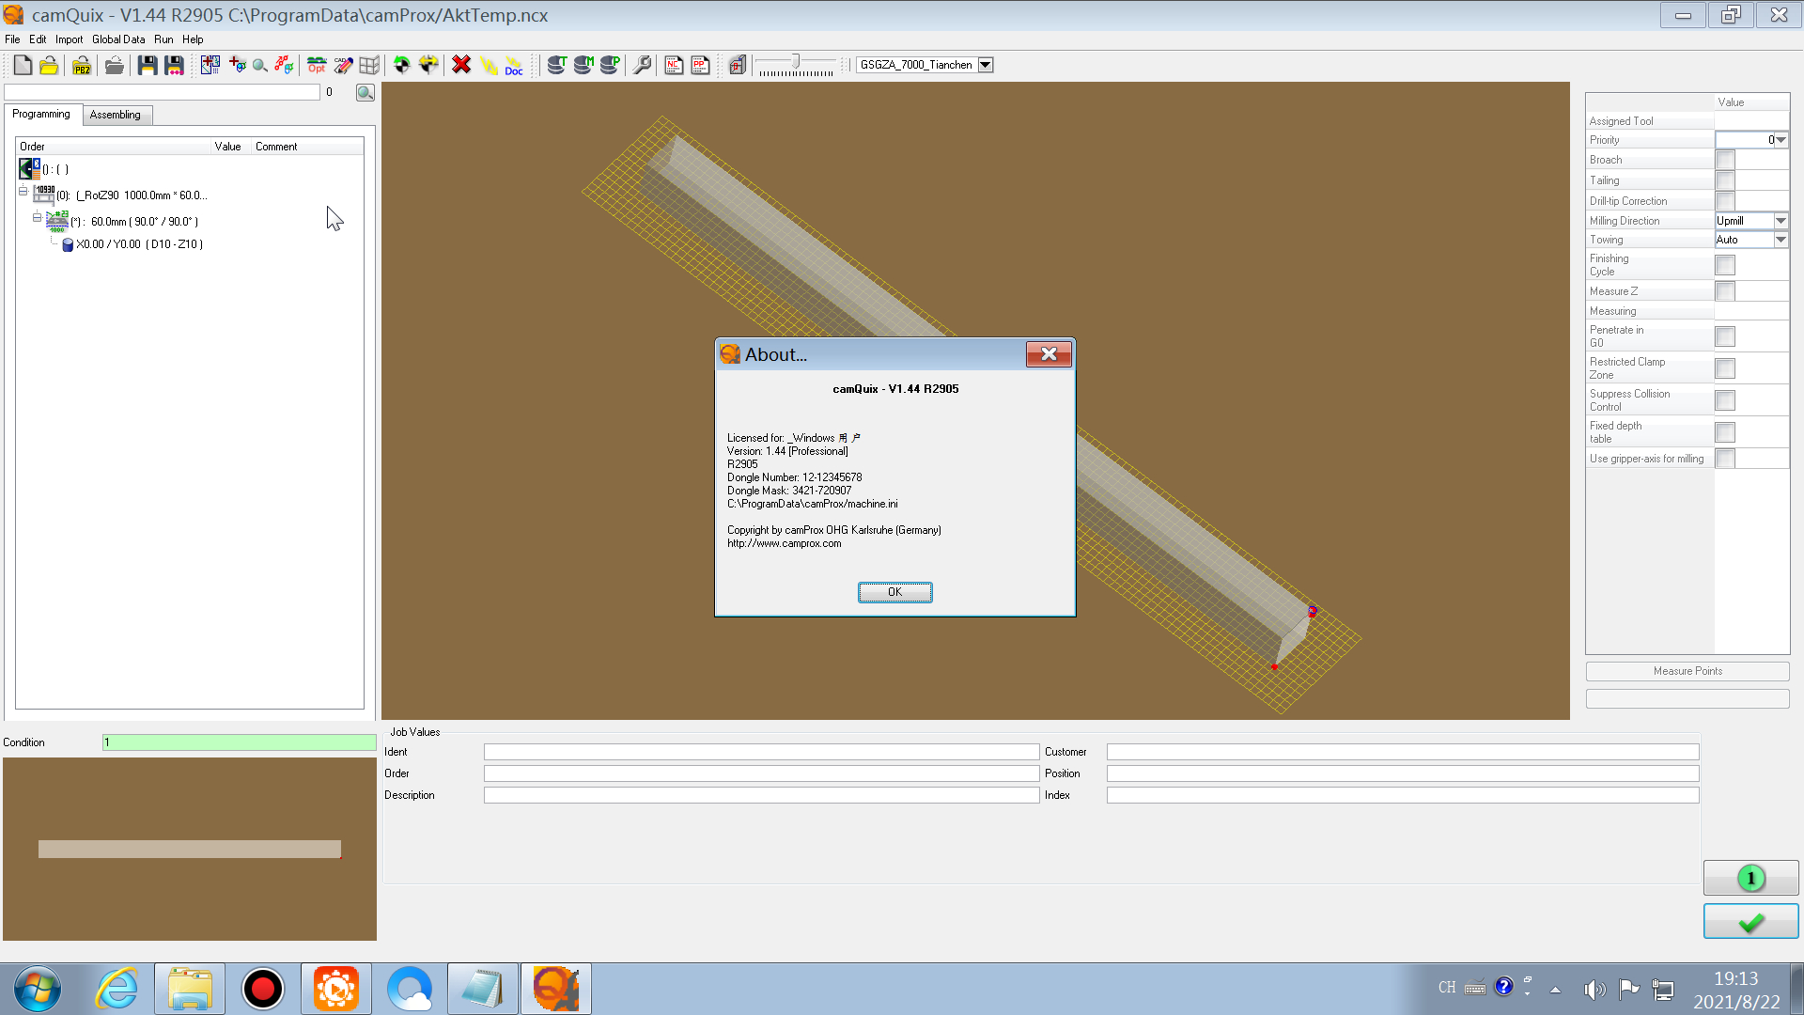
Task: Click the database P toolbar icon
Action: pos(610,65)
